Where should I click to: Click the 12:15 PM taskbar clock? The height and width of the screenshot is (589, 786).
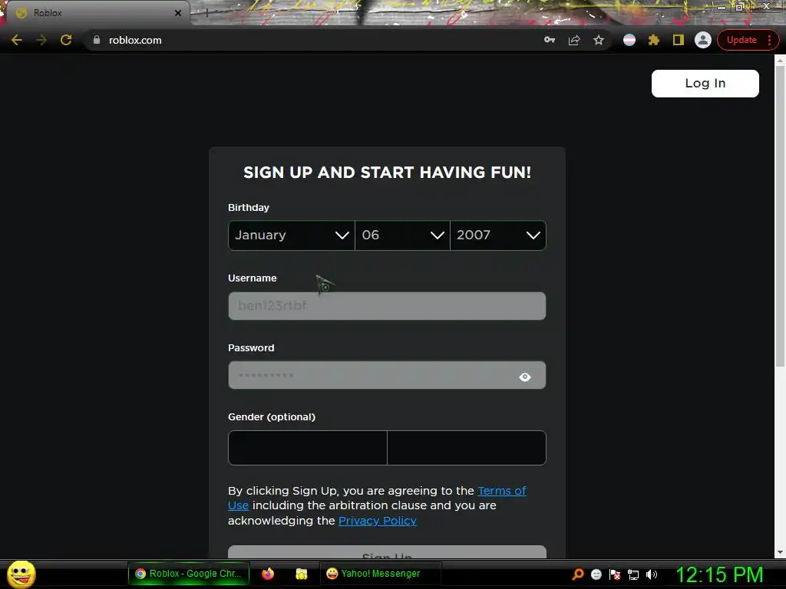(x=719, y=574)
